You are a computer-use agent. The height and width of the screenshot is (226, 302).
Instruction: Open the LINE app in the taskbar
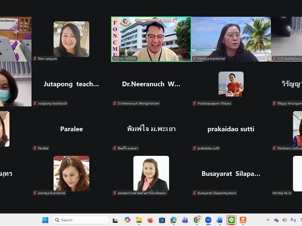point(231,220)
